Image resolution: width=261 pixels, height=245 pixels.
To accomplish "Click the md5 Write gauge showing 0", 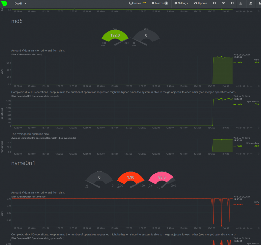I will tap(146, 37).
